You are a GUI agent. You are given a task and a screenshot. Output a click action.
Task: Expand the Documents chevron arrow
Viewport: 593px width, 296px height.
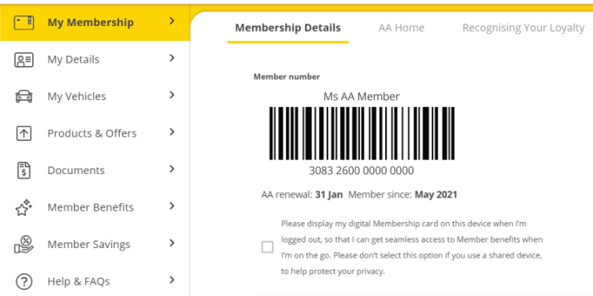tap(172, 169)
